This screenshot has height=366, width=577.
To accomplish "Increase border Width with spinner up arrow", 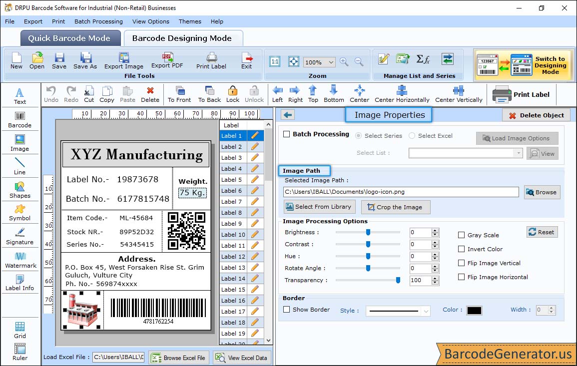I will point(551,308).
